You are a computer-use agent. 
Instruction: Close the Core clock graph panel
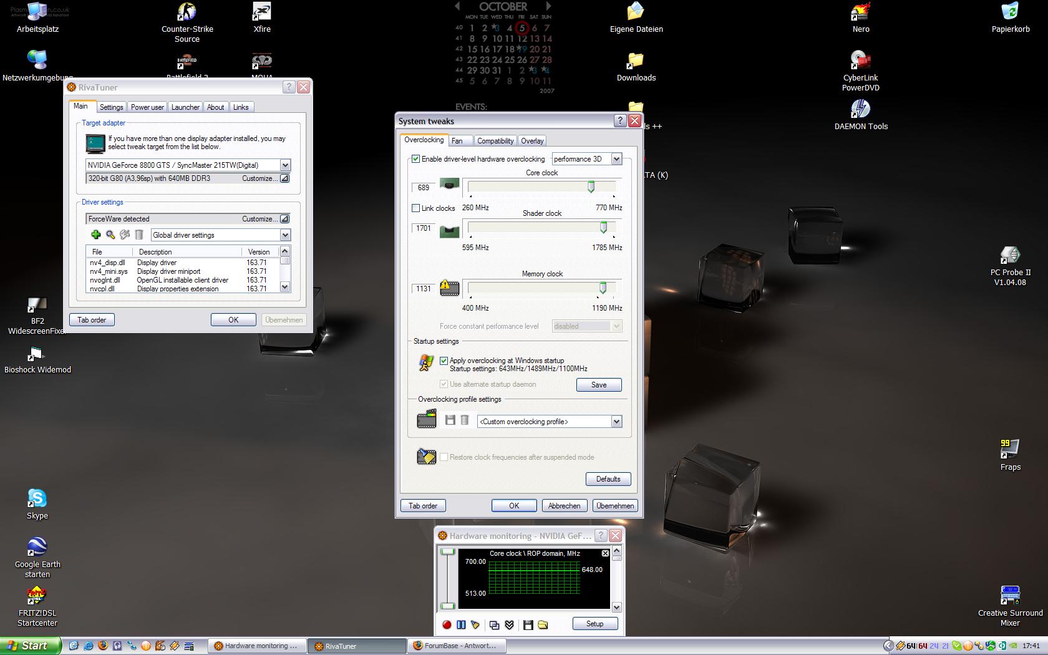[605, 553]
